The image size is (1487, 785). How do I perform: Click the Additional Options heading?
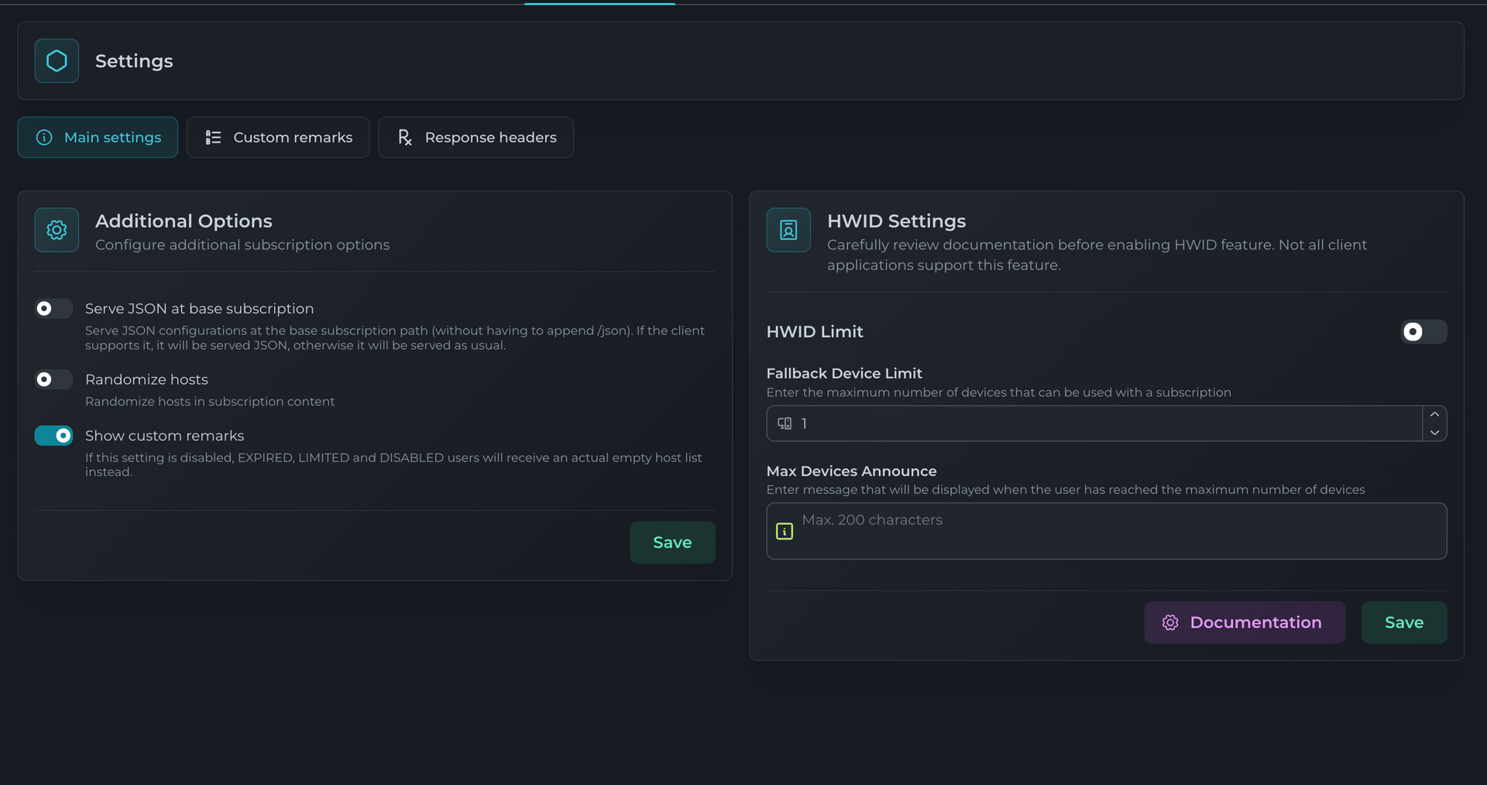(x=184, y=221)
